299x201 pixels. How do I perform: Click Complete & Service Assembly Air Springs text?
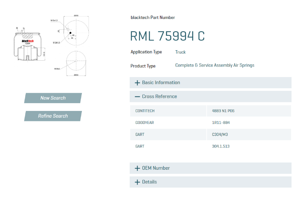[x=215, y=66]
